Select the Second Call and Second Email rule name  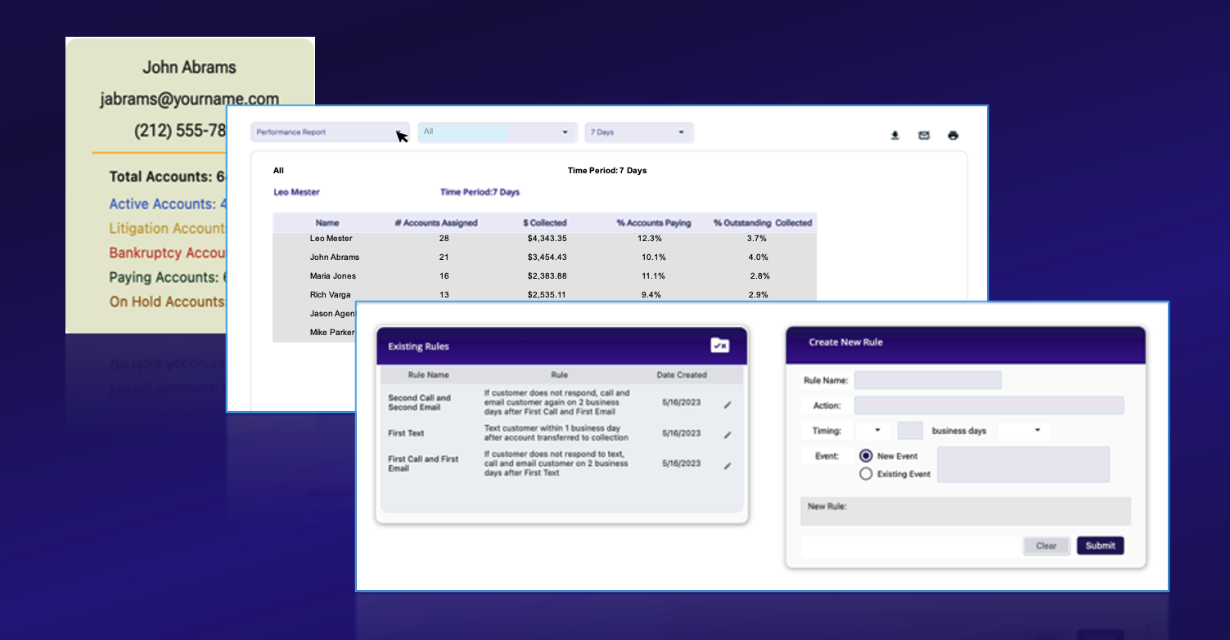point(420,402)
